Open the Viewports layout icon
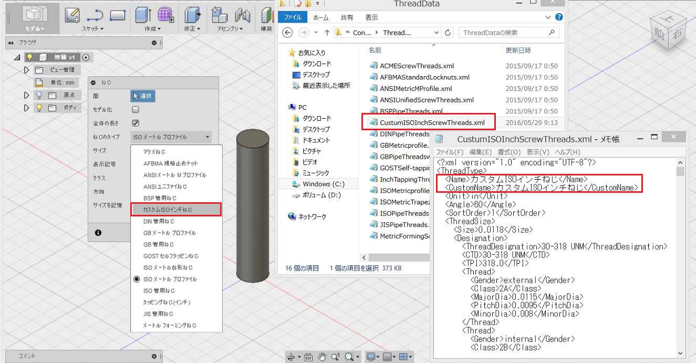Image resolution: width=696 pixels, height=363 pixels. click(x=403, y=357)
